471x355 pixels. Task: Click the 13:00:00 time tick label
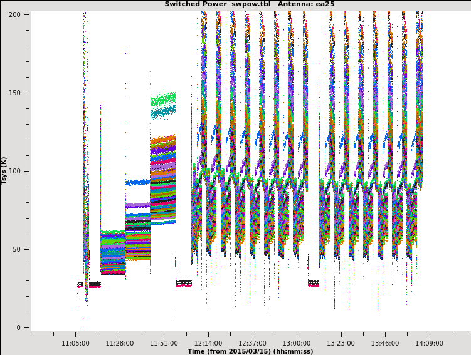[x=297, y=343]
